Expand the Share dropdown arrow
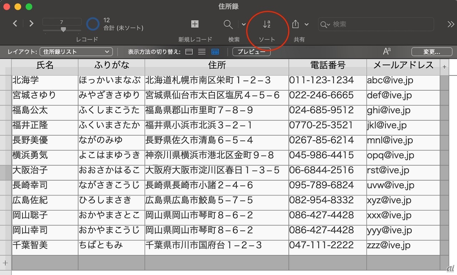 point(307,24)
